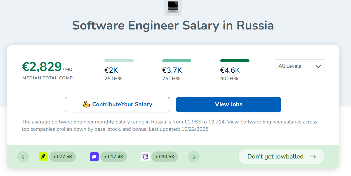The width and height of the screenshot is (351, 176).
Task: Open the All Levels dropdown
Action: 300,66
